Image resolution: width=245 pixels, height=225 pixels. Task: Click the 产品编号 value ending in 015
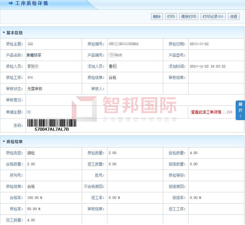115,55
